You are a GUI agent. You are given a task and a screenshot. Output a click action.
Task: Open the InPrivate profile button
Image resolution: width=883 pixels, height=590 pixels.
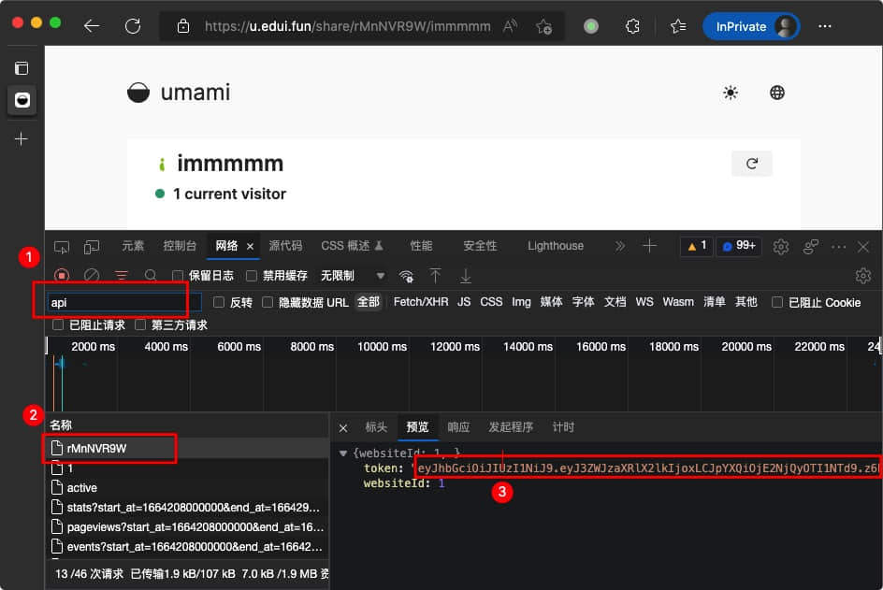point(751,26)
